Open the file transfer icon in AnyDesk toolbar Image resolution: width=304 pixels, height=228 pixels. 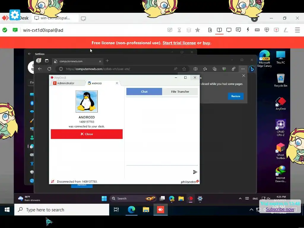click(210, 30)
